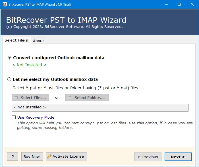Close the PST to IMAP Wizard window
199x167 pixels.
click(192, 4)
